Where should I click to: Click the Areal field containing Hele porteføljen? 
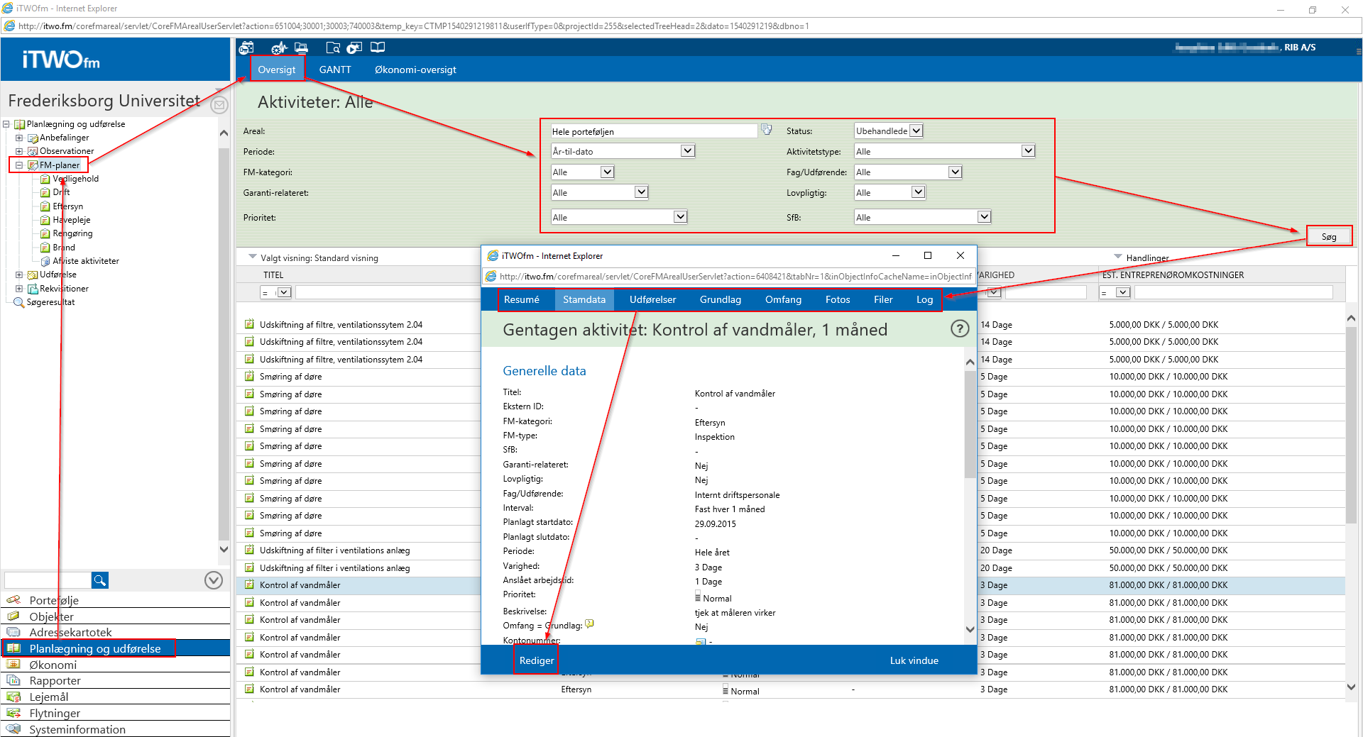(x=653, y=131)
